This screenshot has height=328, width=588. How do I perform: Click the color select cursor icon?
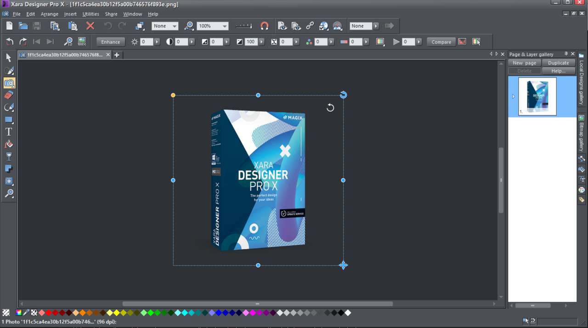pos(476,42)
